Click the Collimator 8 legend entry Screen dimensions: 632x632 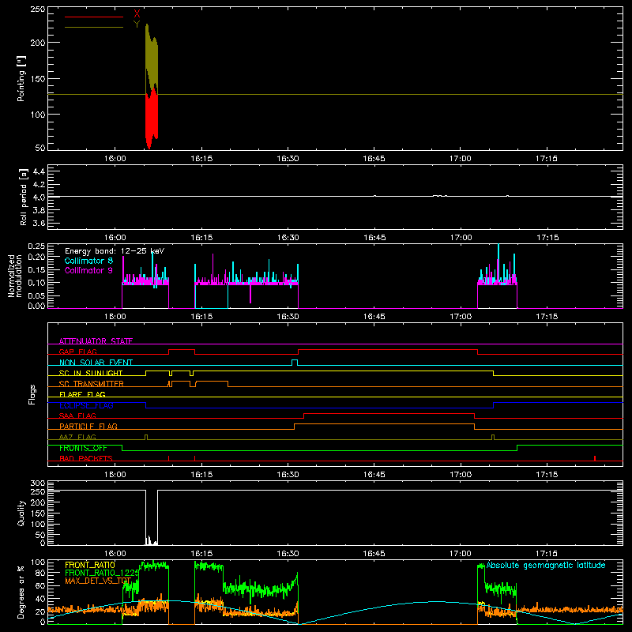point(88,261)
